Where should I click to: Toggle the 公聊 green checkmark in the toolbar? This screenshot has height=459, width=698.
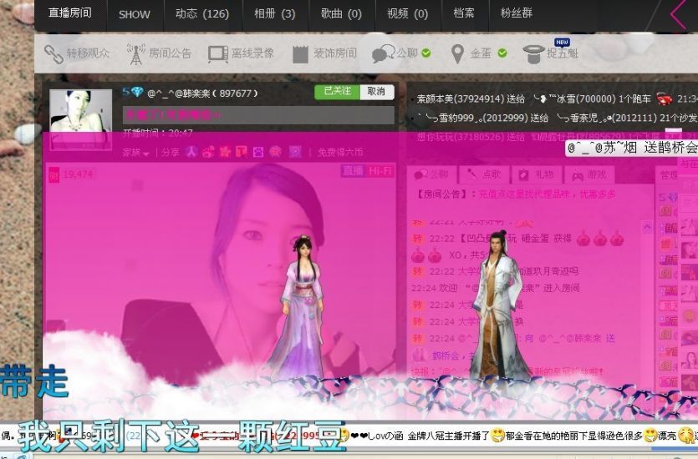(x=426, y=53)
